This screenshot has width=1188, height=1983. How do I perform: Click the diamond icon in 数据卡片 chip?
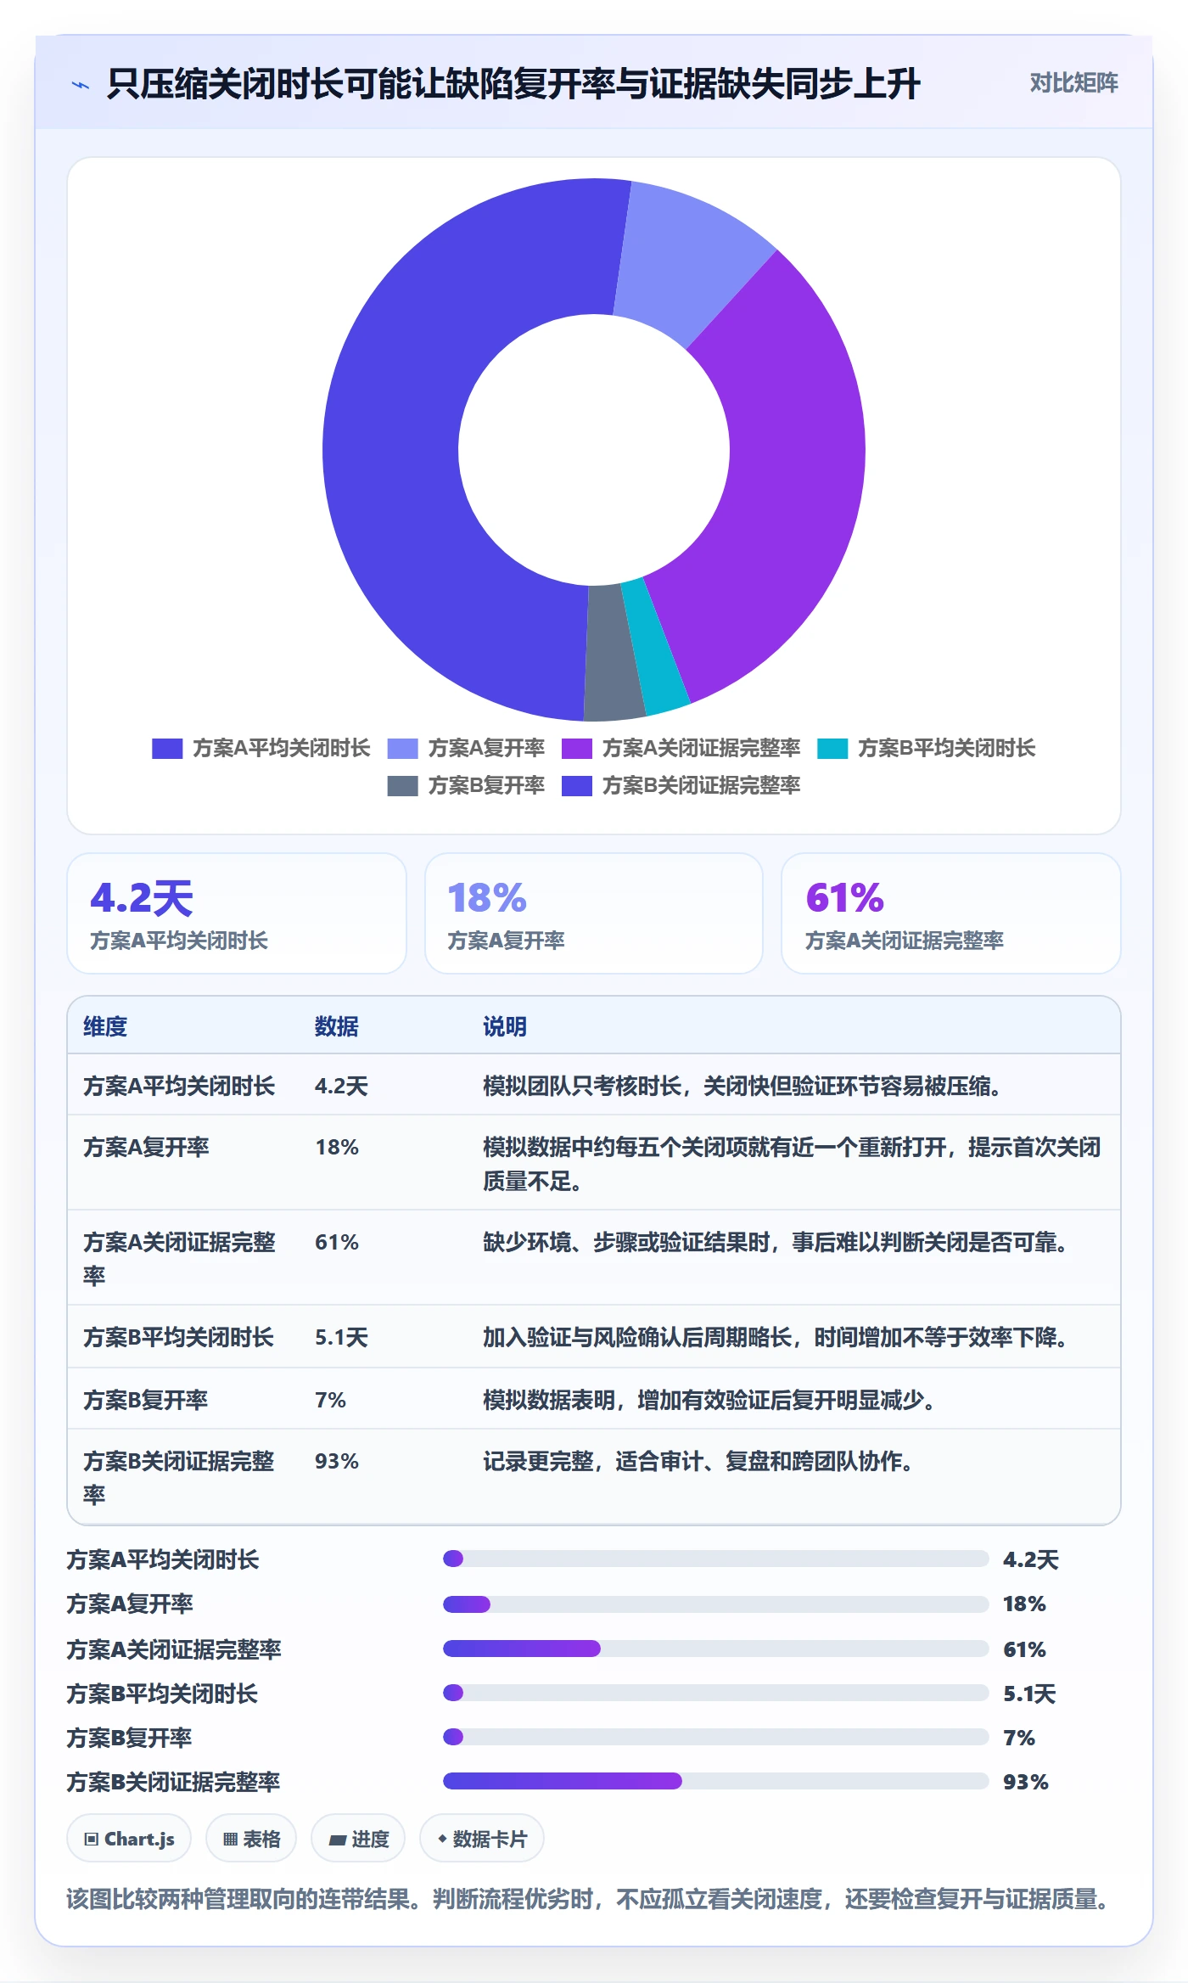coord(442,1839)
